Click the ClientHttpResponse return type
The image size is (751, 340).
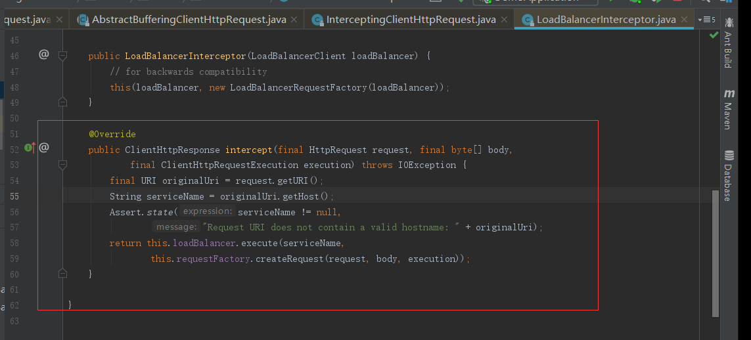pyautogui.click(x=172, y=150)
